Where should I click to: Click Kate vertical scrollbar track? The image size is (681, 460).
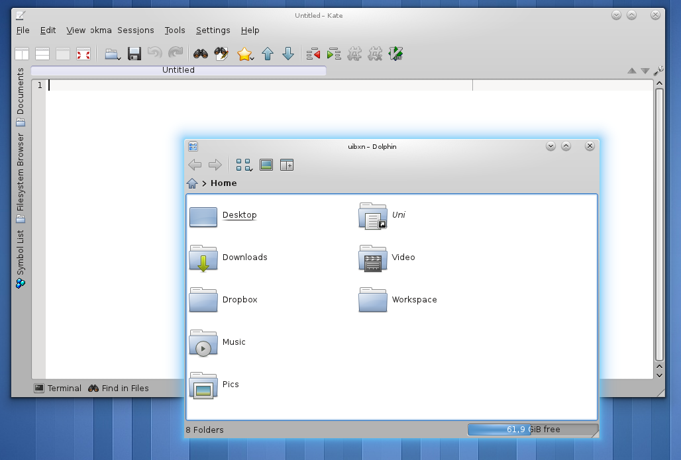click(659, 224)
